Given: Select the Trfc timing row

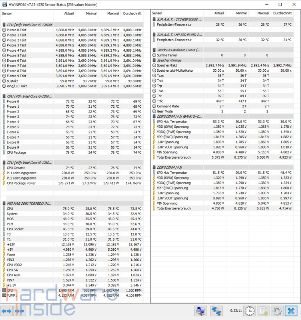Looking at the screenshot, I should click(222, 101).
